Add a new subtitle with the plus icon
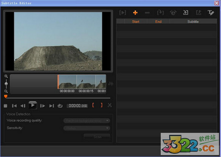This screenshot has height=157, width=221. tap(135, 13)
